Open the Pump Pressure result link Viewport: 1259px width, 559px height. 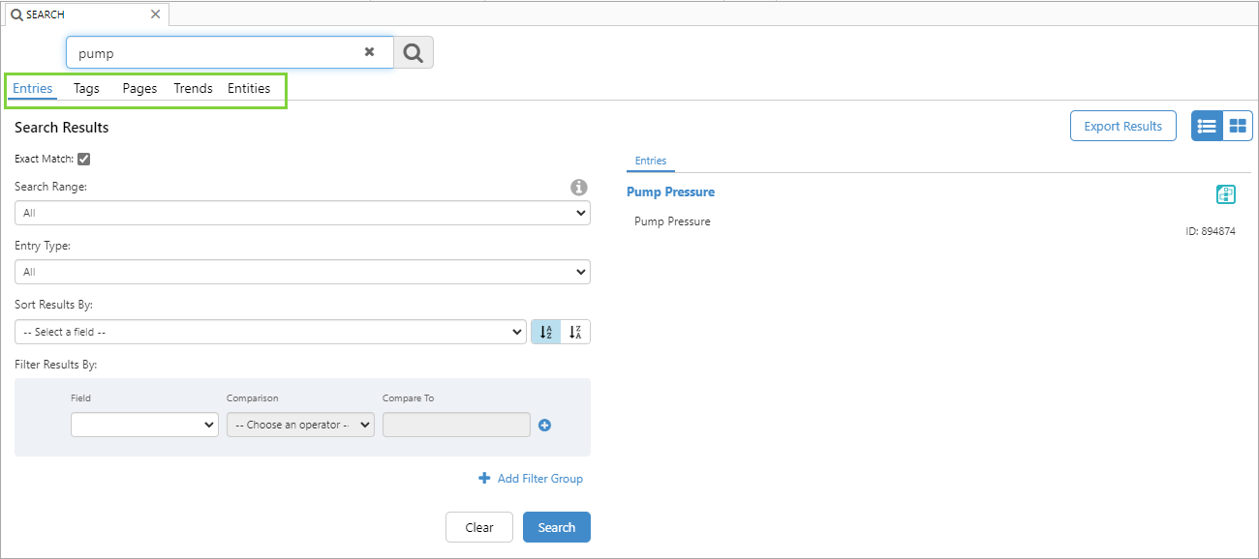670,192
